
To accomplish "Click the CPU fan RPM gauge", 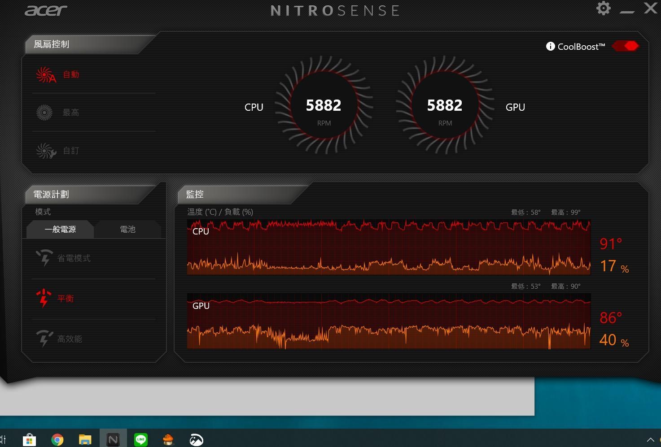I will coord(324,105).
